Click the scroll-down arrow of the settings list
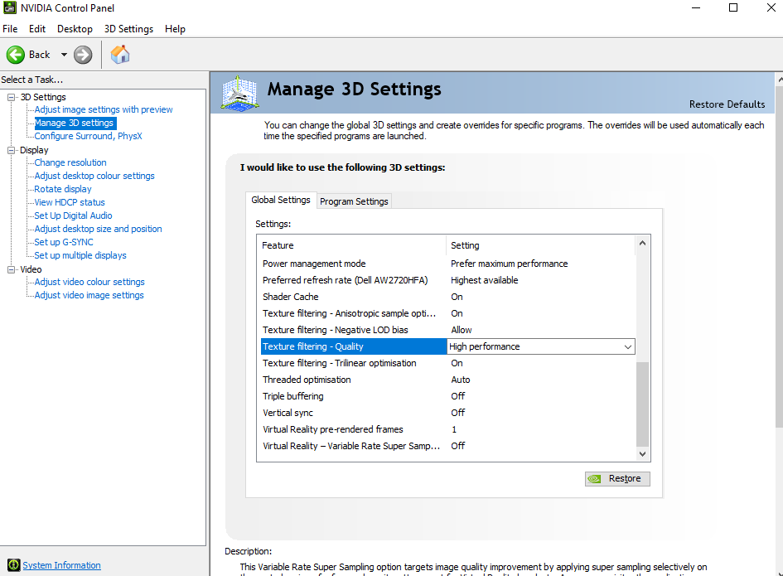Viewport: 783px width, 576px height. [x=641, y=454]
